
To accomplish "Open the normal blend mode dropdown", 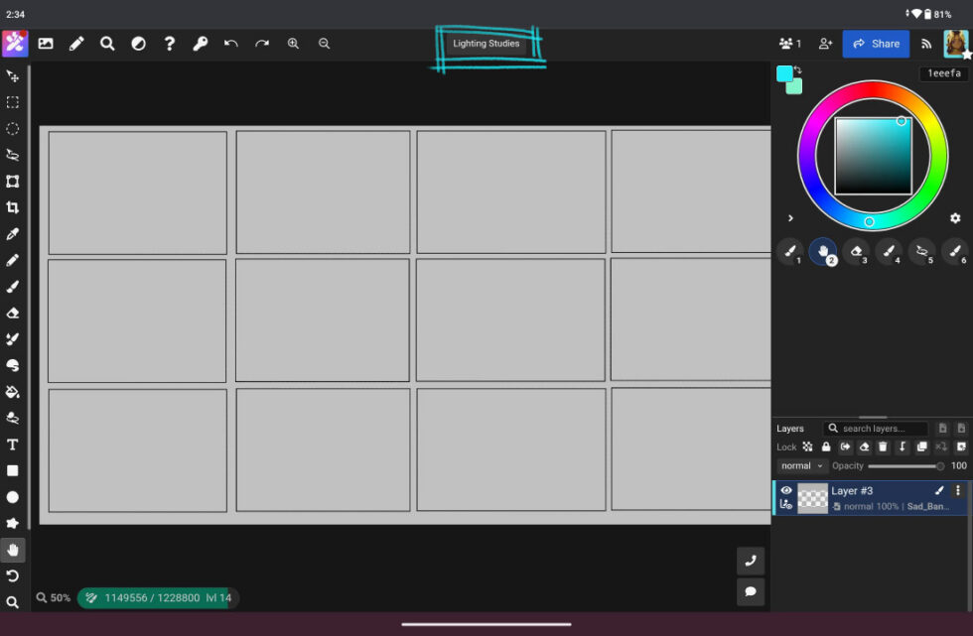I will 801,465.
